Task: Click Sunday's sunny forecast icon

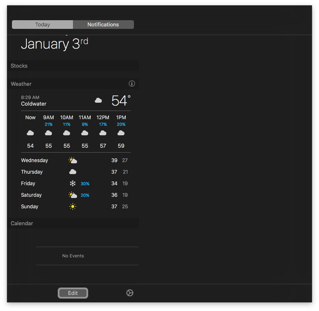Action: (73, 207)
